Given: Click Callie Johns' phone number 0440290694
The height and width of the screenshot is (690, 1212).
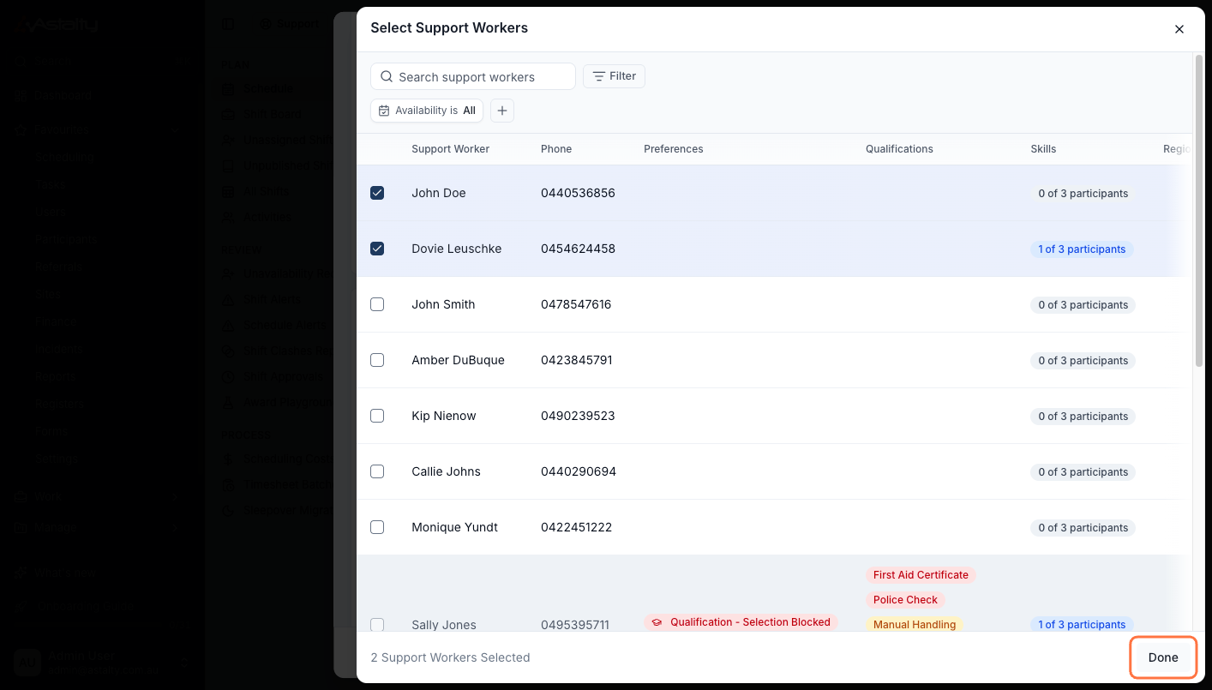Looking at the screenshot, I should 579,471.
